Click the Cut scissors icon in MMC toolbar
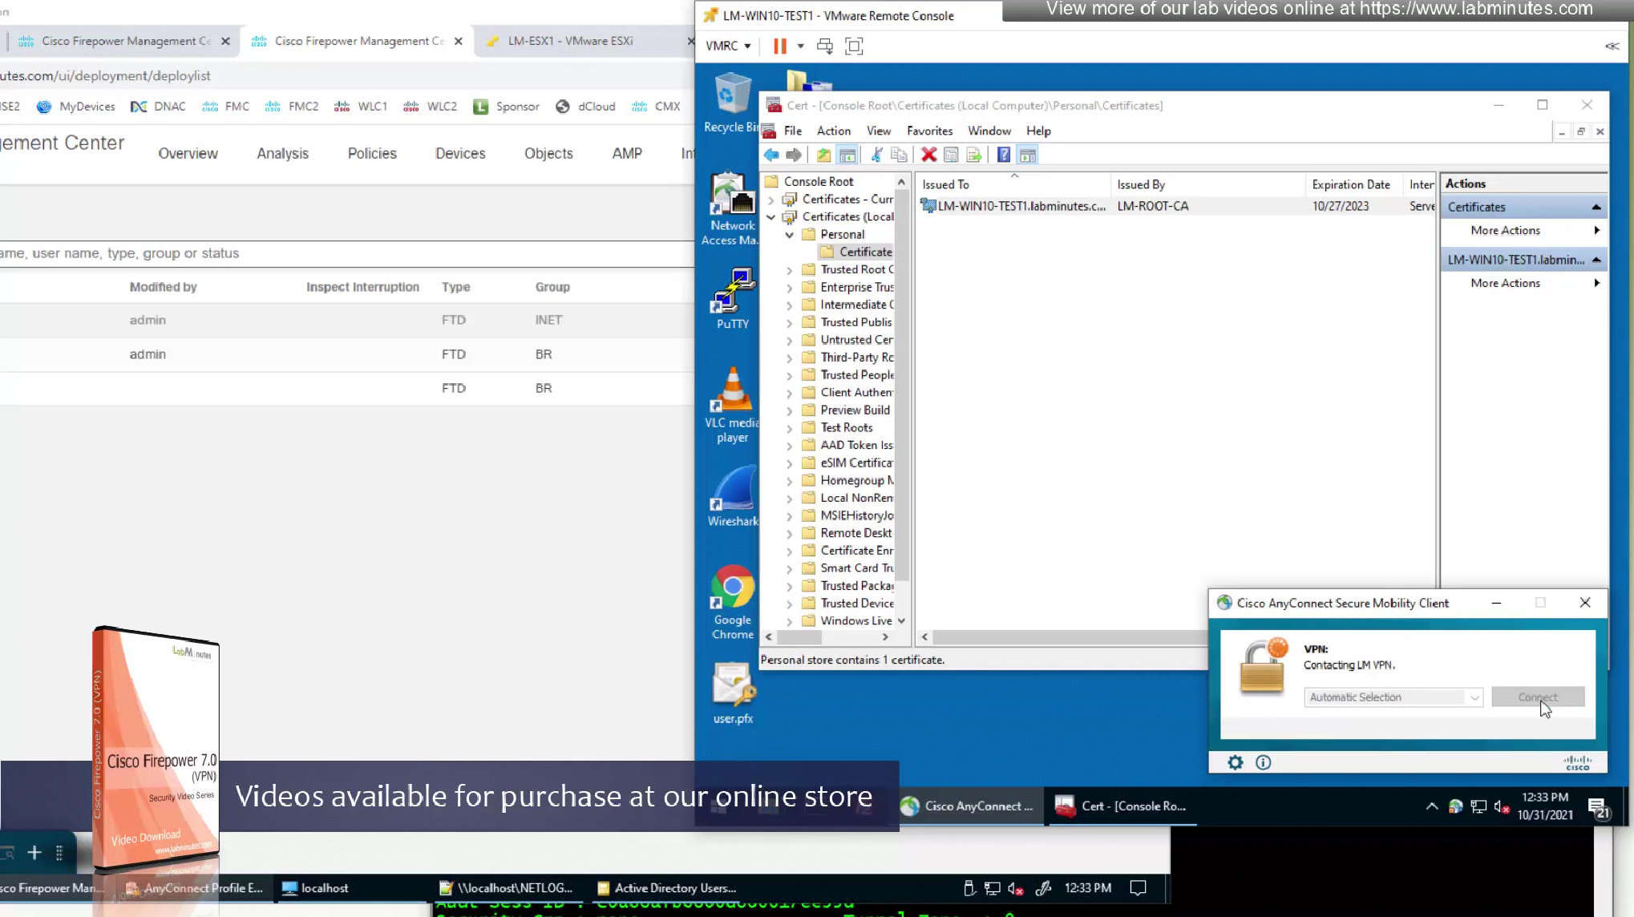Image resolution: width=1634 pixels, height=917 pixels. tap(876, 155)
